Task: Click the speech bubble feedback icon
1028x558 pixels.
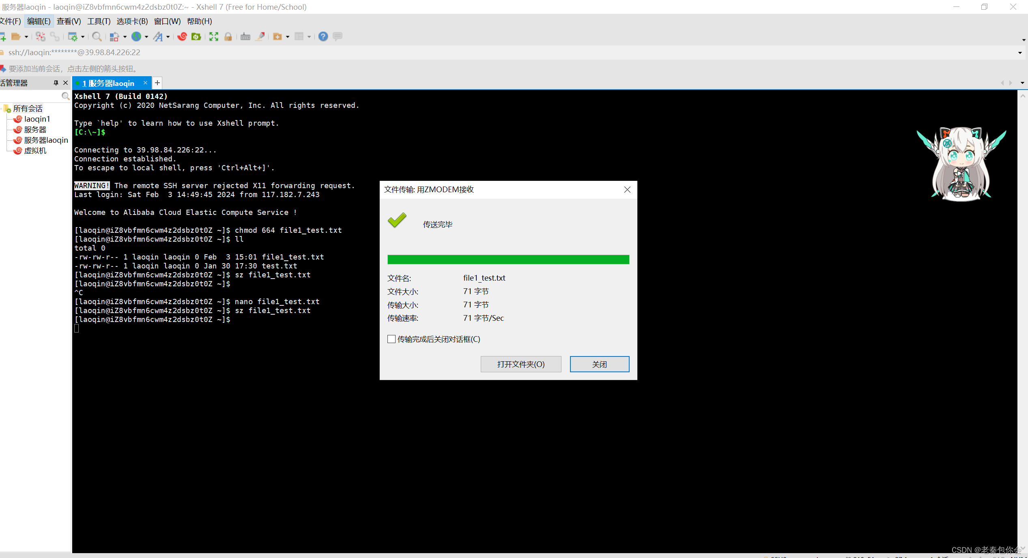Action: pyautogui.click(x=338, y=37)
